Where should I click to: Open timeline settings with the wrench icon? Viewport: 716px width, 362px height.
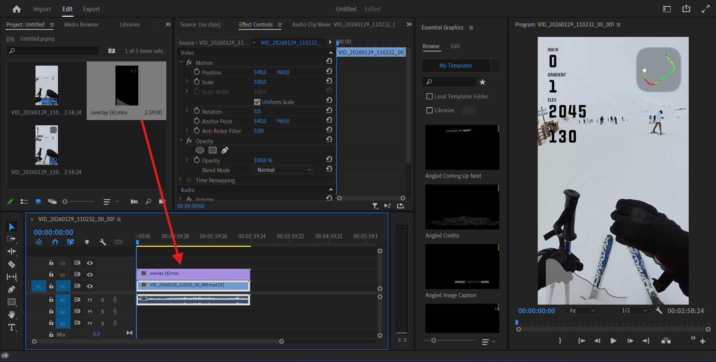coord(103,242)
